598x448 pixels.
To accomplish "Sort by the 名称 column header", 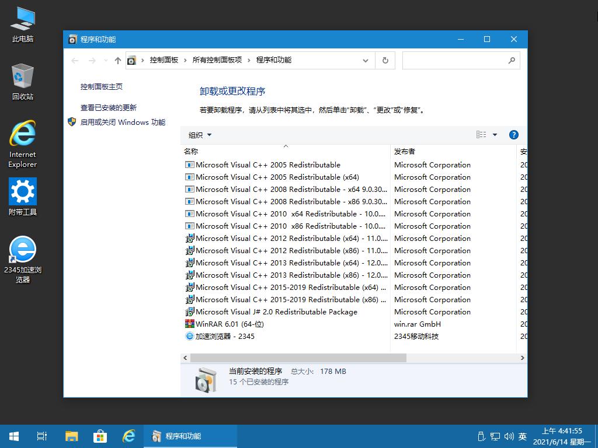I will 285,151.
